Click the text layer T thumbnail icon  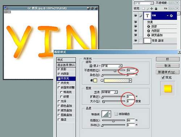pyautogui.click(x=147, y=16)
